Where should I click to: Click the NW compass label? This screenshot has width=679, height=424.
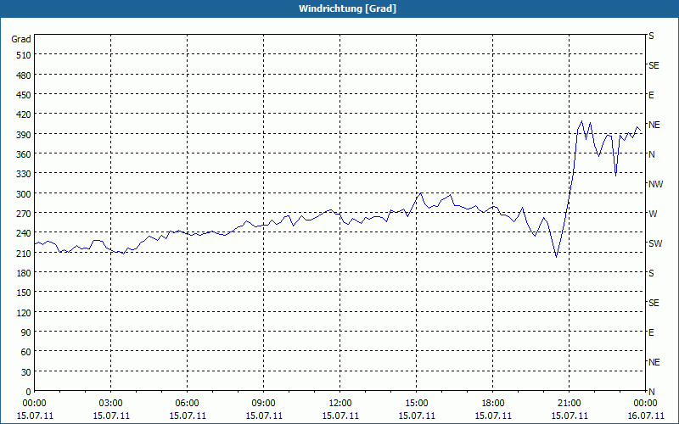pyautogui.click(x=655, y=184)
